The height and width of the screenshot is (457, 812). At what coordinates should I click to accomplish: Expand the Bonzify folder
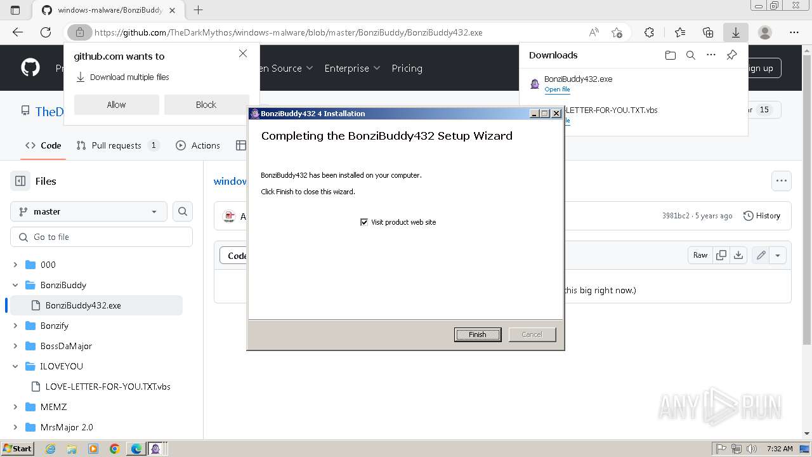point(15,326)
